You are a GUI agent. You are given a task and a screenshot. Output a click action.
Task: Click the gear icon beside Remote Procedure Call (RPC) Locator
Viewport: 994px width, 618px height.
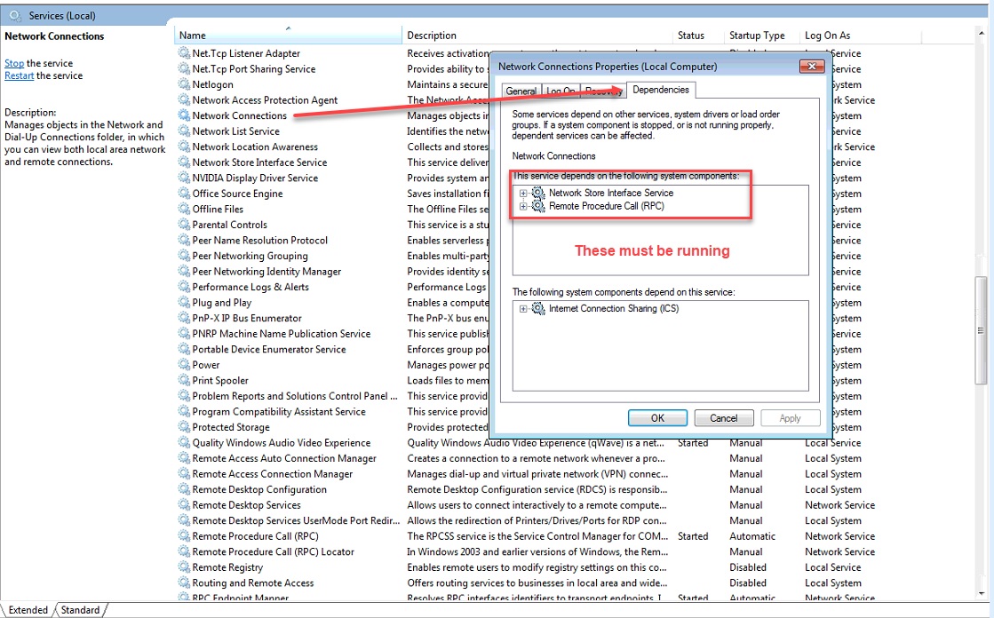click(184, 551)
